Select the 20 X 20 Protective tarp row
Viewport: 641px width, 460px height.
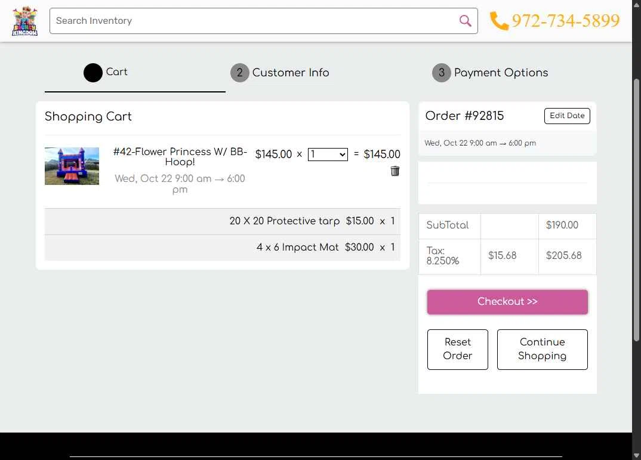[223, 221]
